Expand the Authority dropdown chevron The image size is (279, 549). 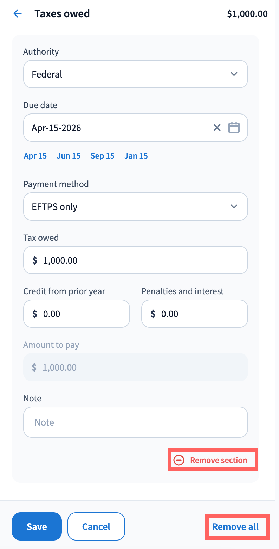(x=234, y=74)
